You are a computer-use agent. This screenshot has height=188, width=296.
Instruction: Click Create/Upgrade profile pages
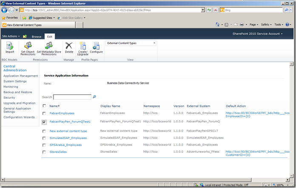point(83,48)
